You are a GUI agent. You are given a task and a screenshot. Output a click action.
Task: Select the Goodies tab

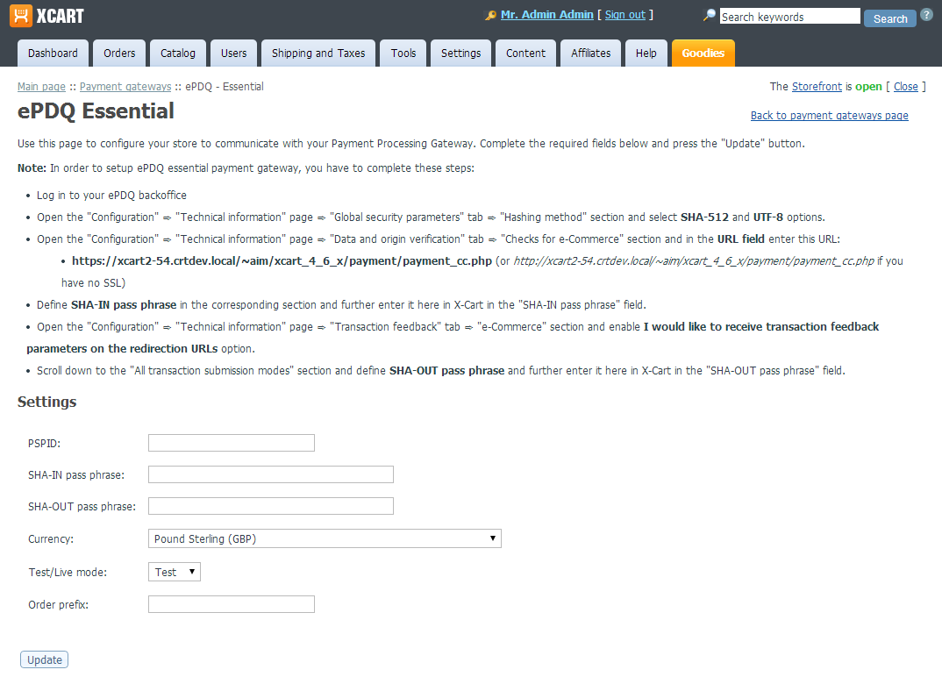pos(703,53)
